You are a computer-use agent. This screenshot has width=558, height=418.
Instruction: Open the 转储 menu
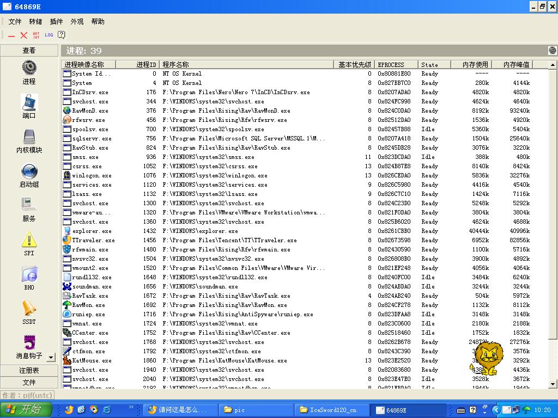pos(35,22)
